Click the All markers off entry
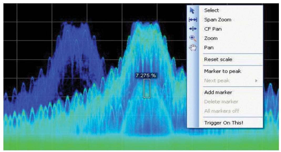281x152 pixels. point(221,111)
